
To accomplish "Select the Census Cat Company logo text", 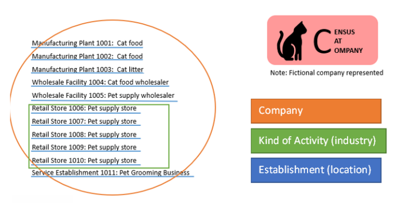I will coord(338,41).
